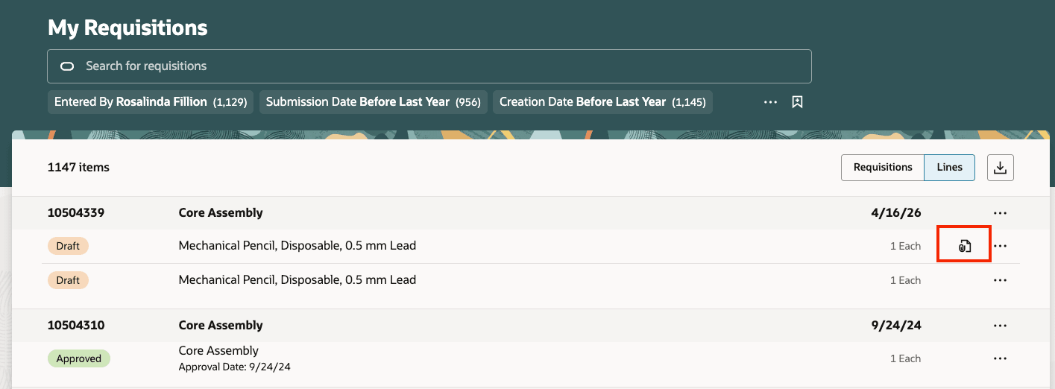Toggle Creation Date Before Last Year filter

602,102
